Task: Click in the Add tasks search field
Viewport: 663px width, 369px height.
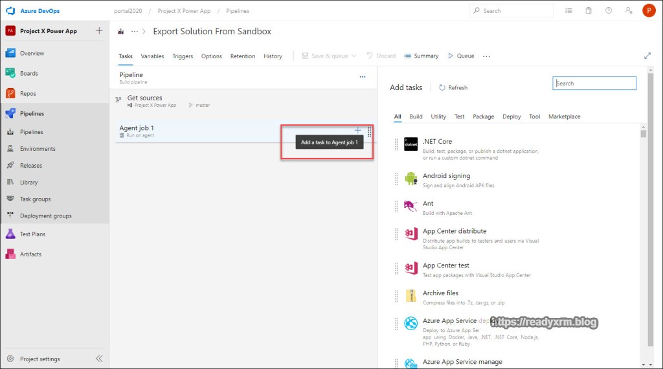Action: 594,83
